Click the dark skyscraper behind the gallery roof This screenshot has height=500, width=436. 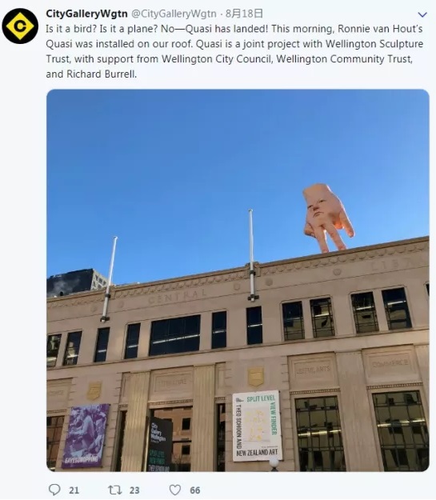[77, 281]
